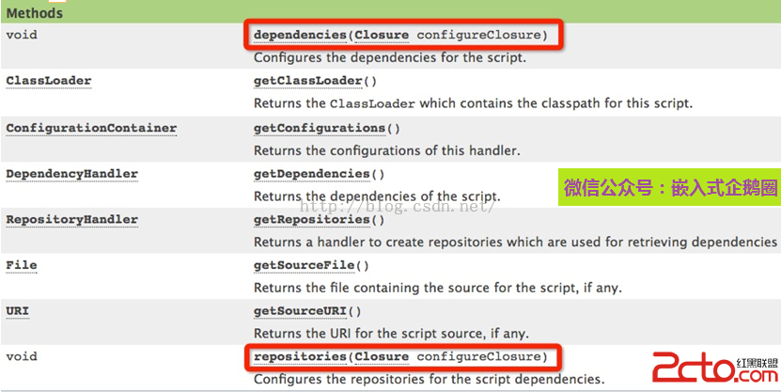Open the dependencies method link

[x=300, y=35]
